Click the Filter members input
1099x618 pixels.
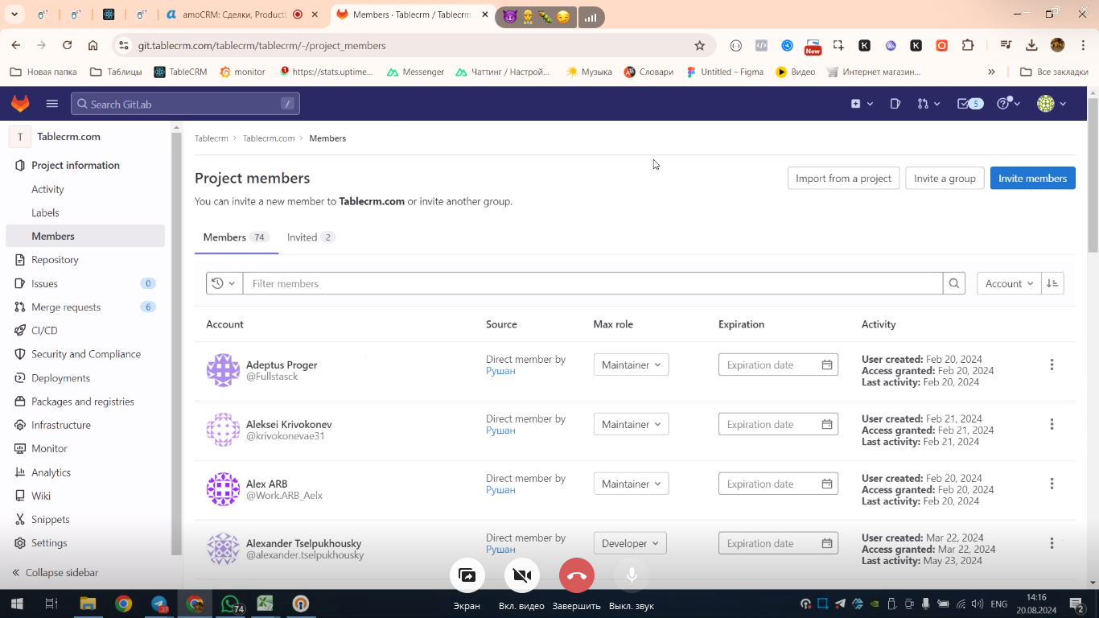point(593,283)
